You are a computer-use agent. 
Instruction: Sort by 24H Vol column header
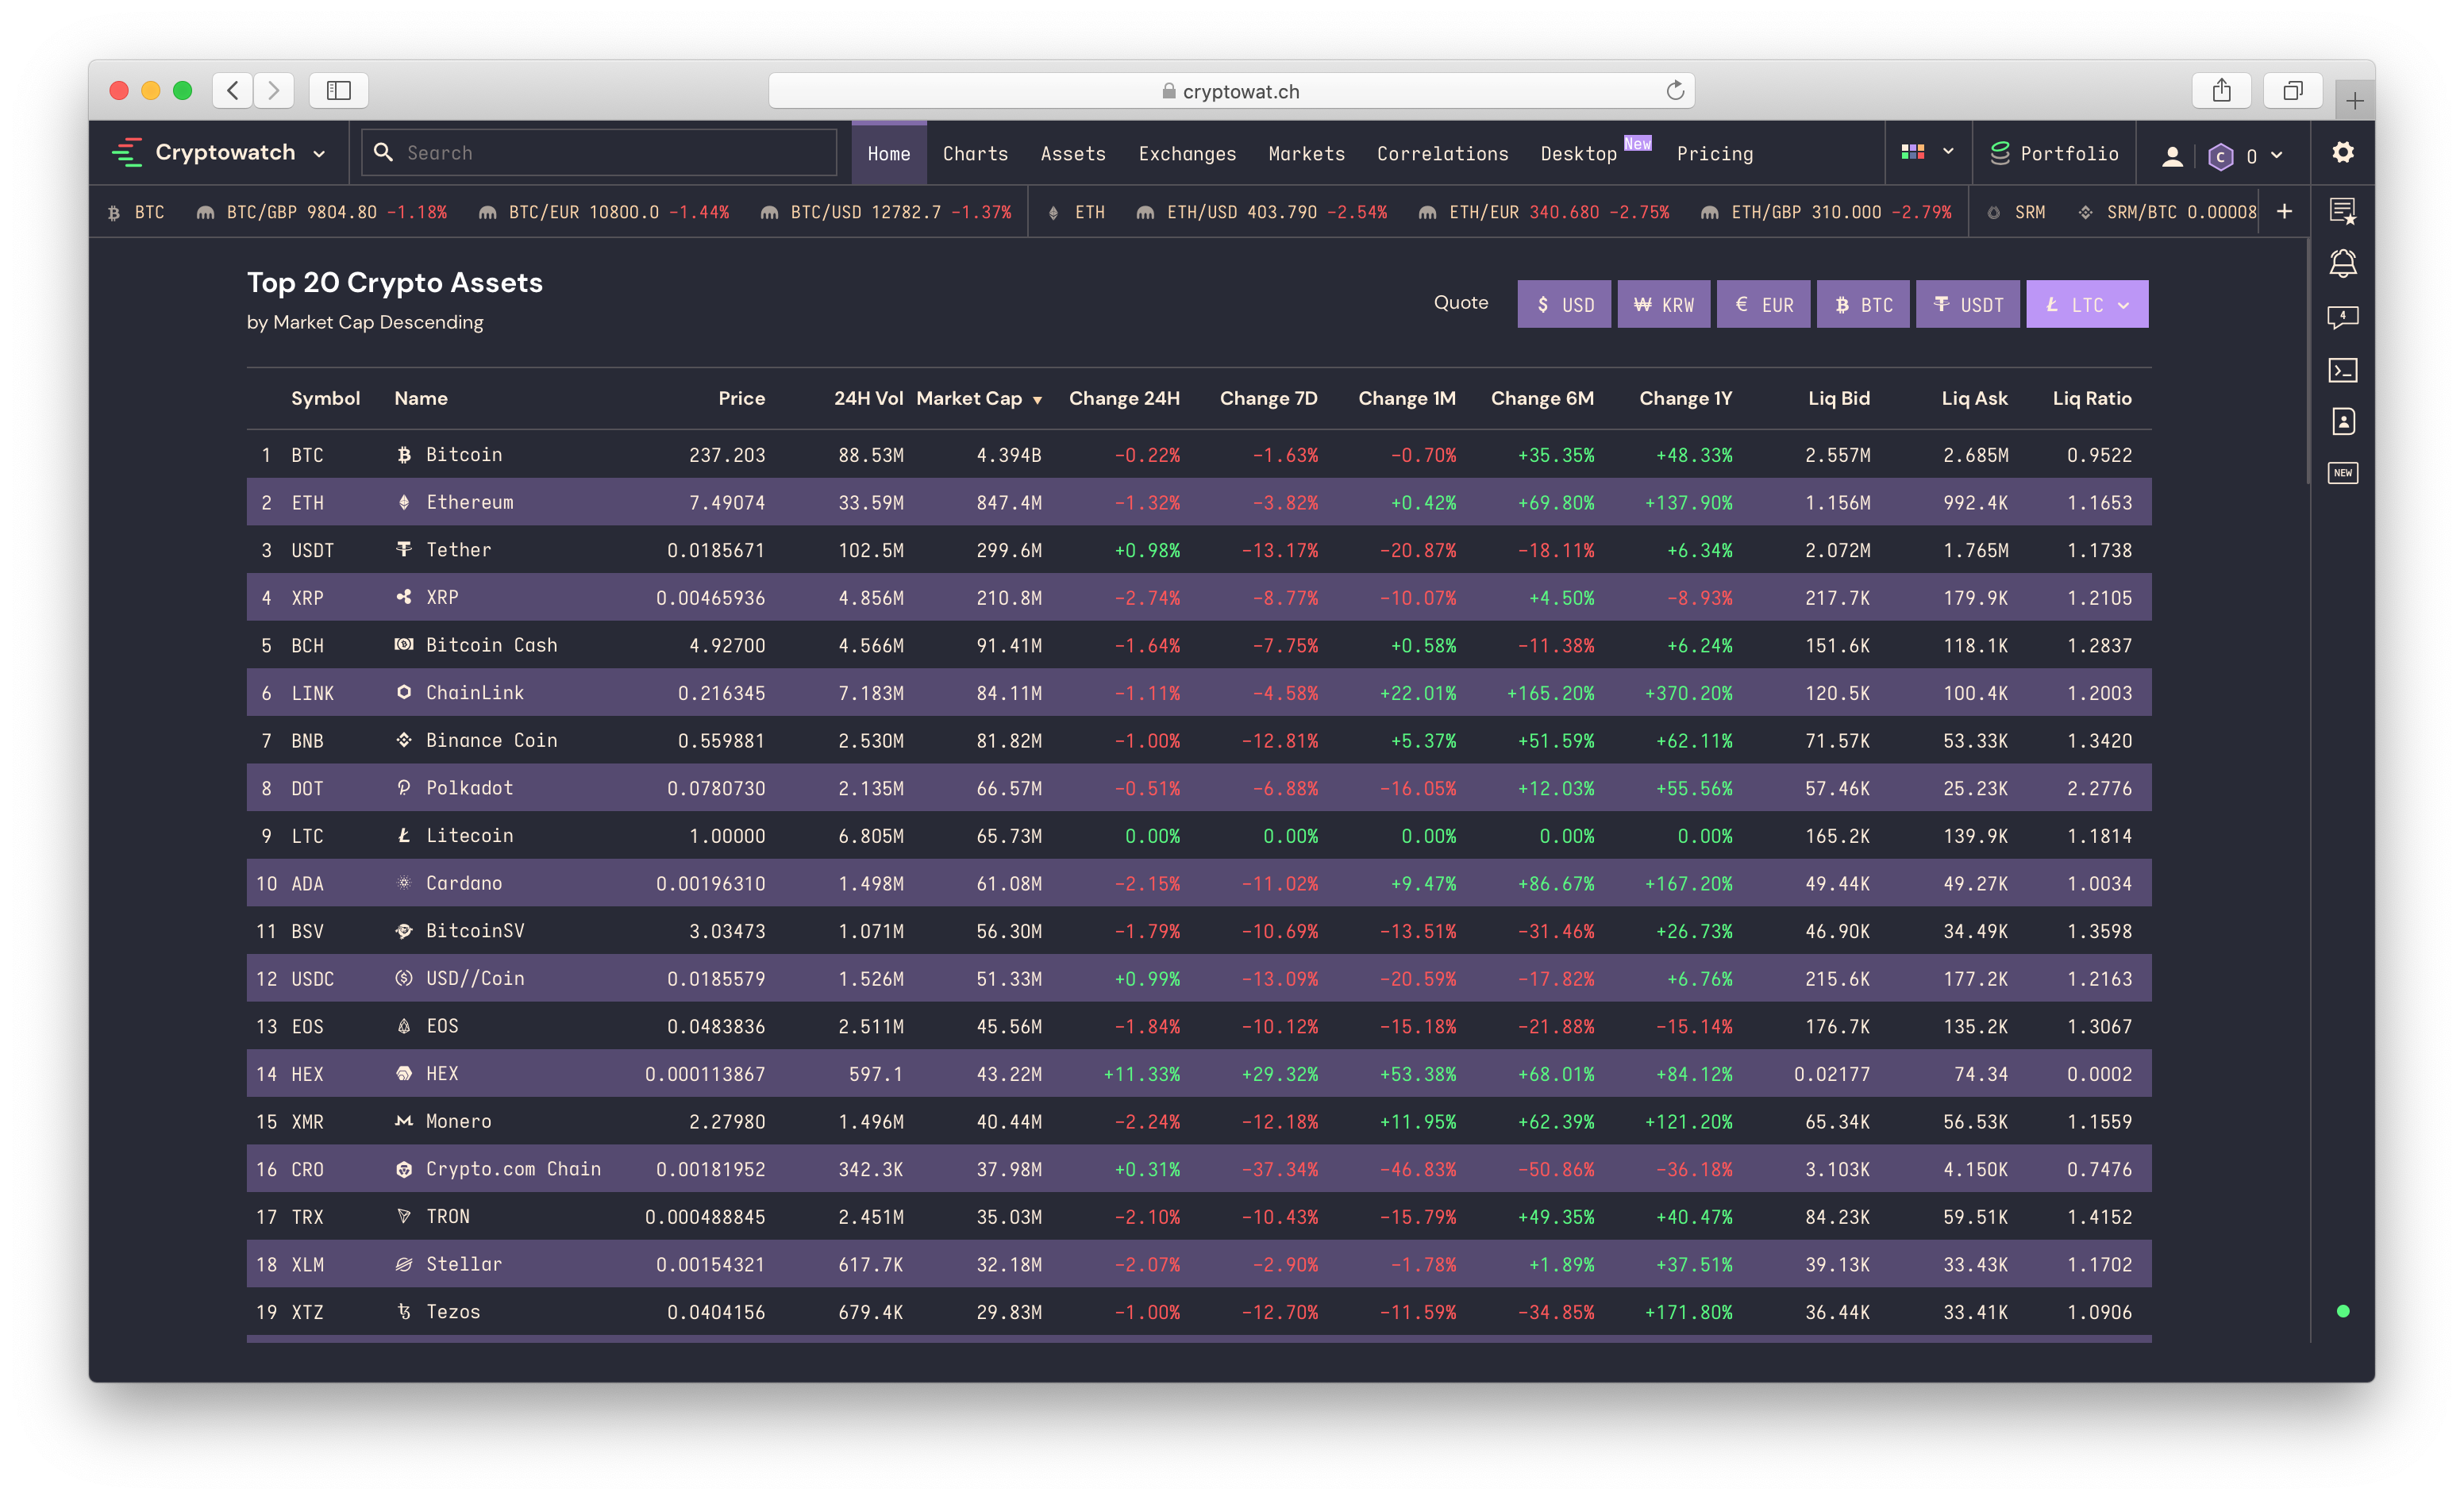click(868, 398)
